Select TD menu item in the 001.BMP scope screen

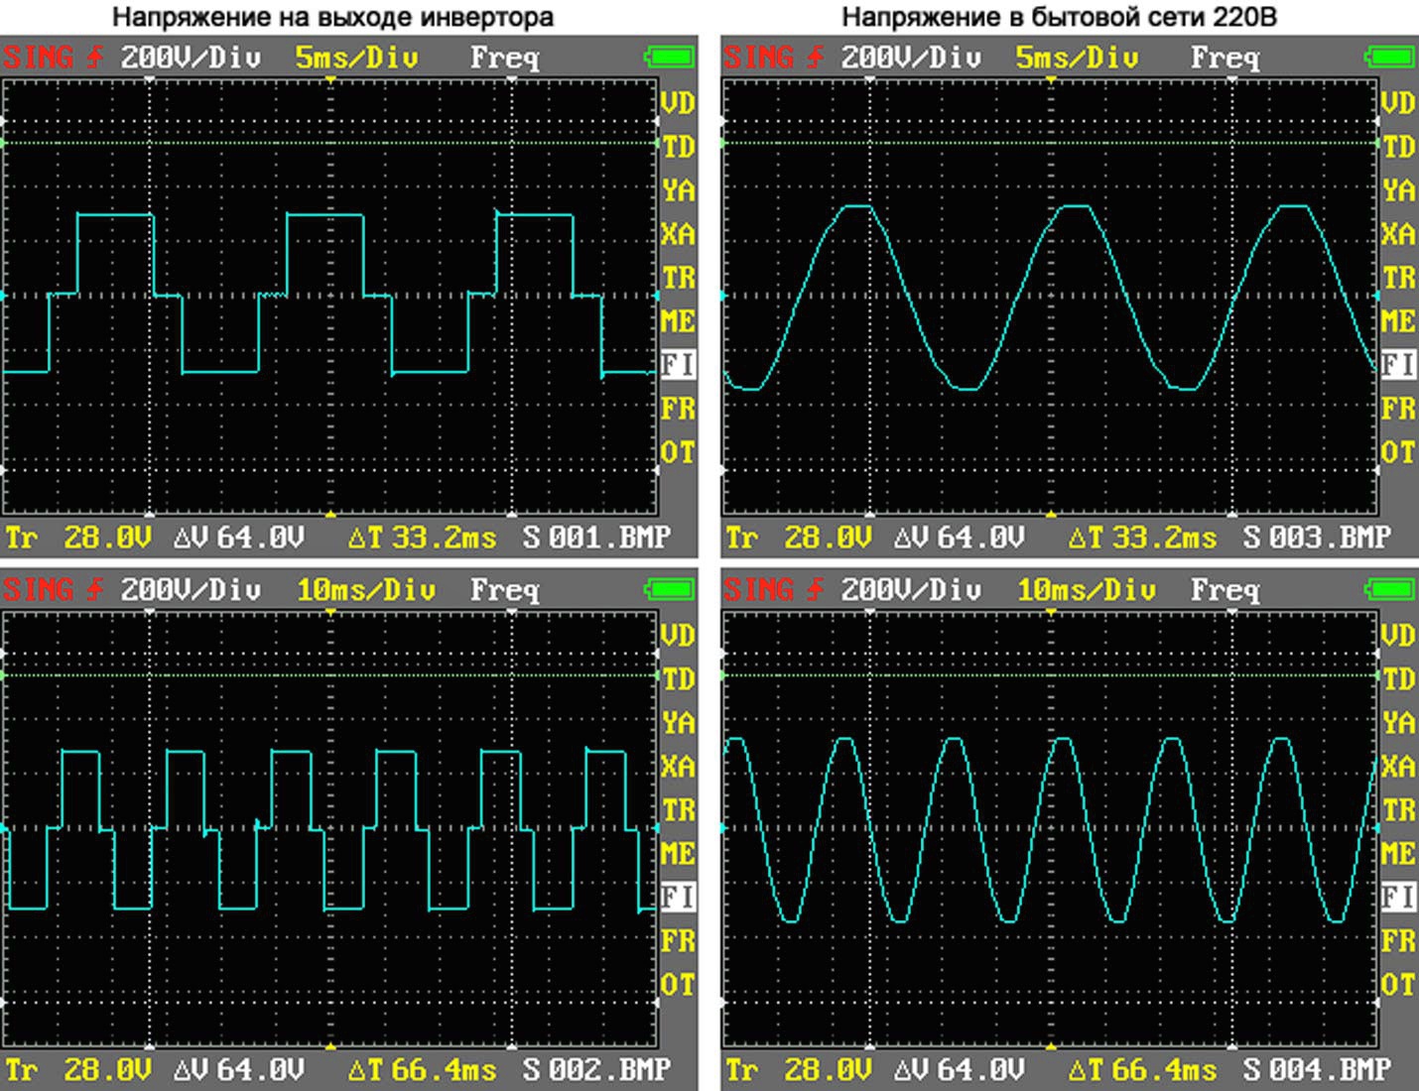(x=678, y=147)
